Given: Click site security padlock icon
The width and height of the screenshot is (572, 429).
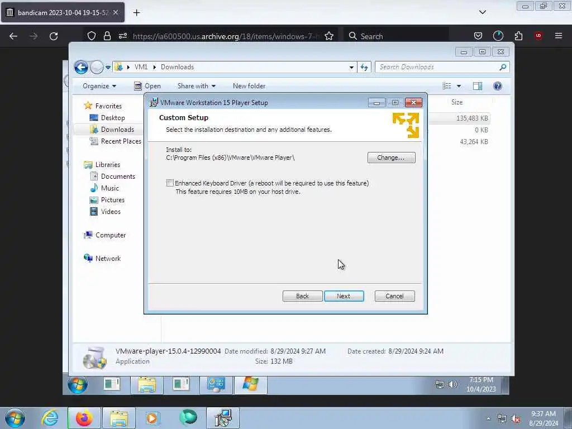Looking at the screenshot, I should (107, 36).
